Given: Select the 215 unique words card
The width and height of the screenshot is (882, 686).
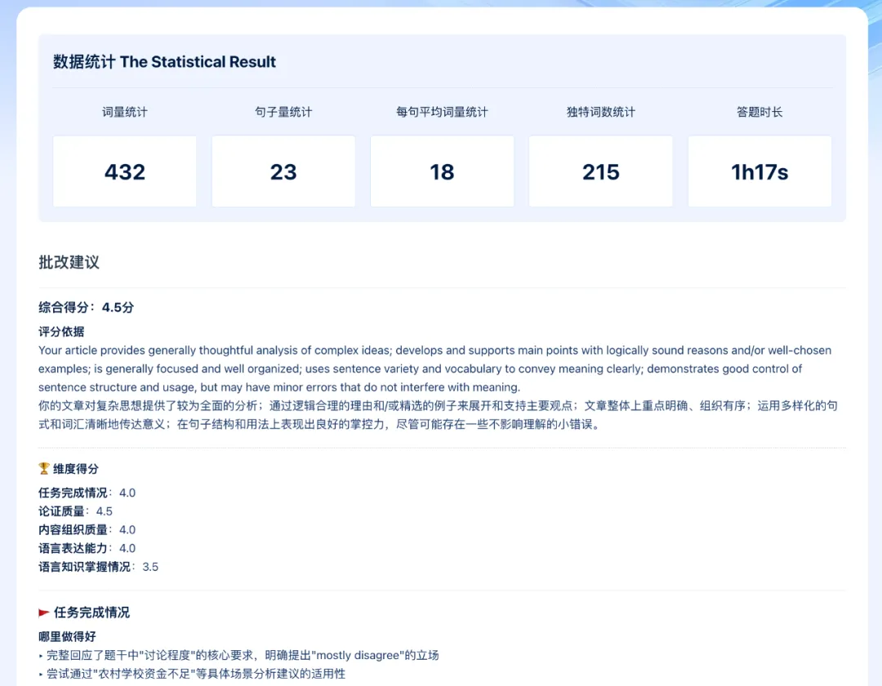Looking at the screenshot, I should (600, 171).
